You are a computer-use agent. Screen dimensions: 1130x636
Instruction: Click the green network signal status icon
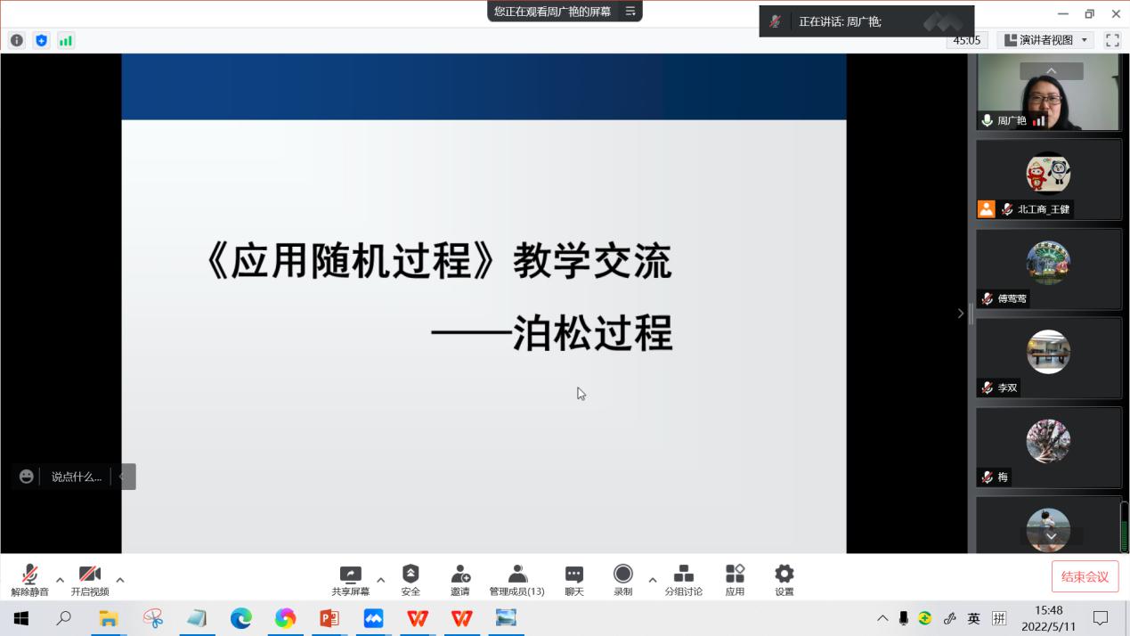[66, 40]
